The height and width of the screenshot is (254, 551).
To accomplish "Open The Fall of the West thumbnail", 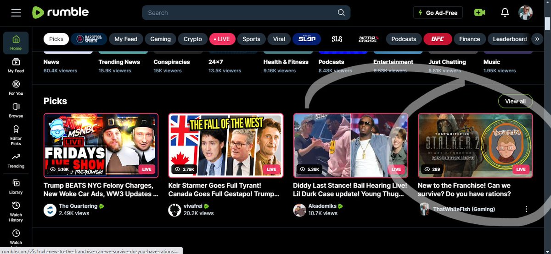I will pyautogui.click(x=226, y=146).
